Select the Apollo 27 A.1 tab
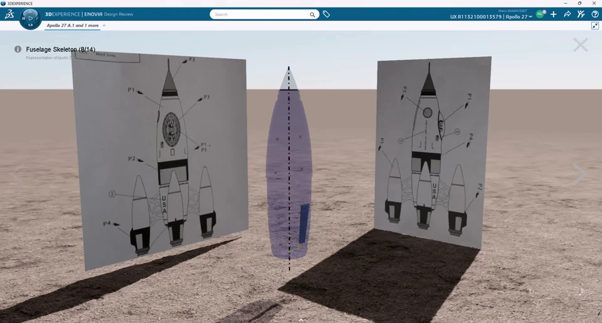Image resolution: width=602 pixels, height=323 pixels. (73, 25)
